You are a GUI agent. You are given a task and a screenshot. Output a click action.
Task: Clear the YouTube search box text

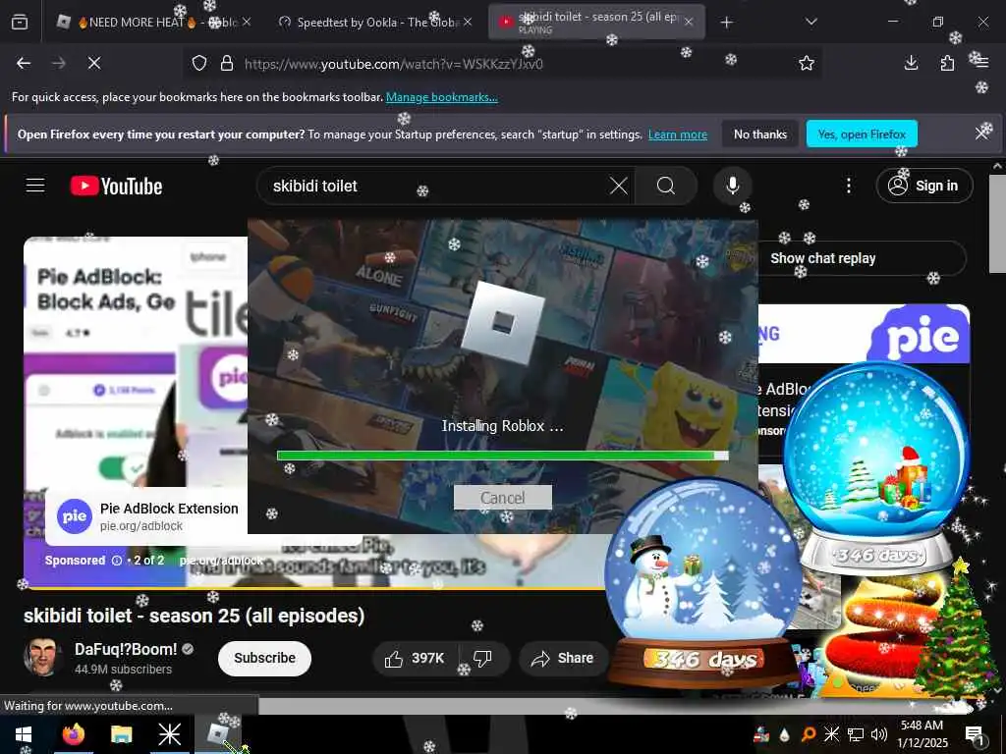click(x=619, y=186)
